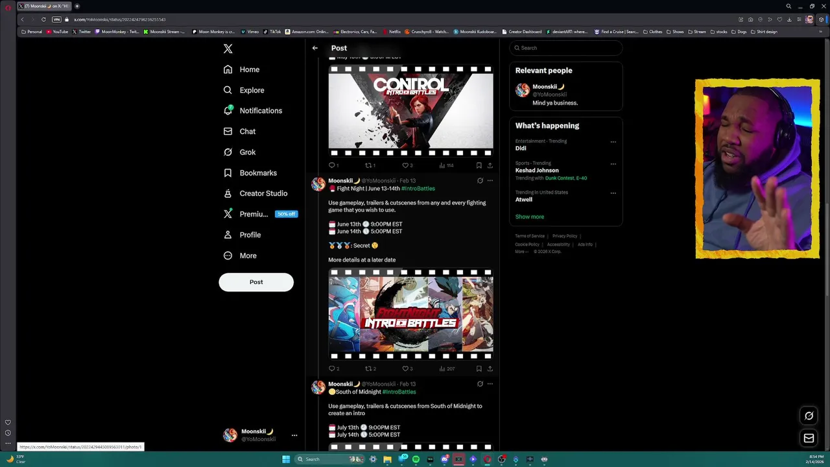Open Windows Start menu

point(286,459)
